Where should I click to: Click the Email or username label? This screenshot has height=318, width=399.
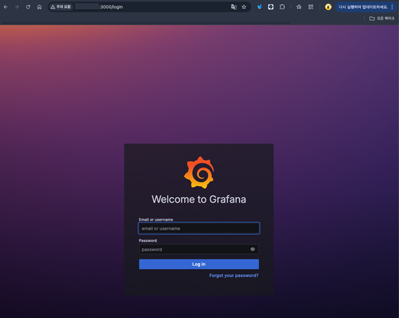[156, 220]
